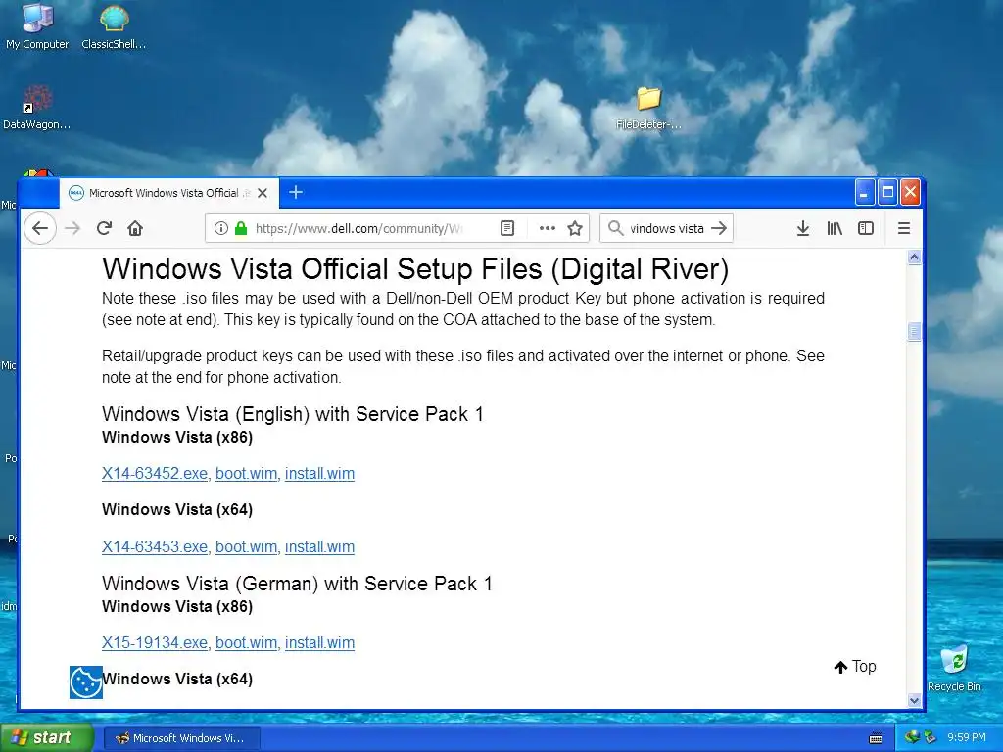The image size is (1003, 752).
Task: Open the Firefox home page
Action: [x=135, y=228]
